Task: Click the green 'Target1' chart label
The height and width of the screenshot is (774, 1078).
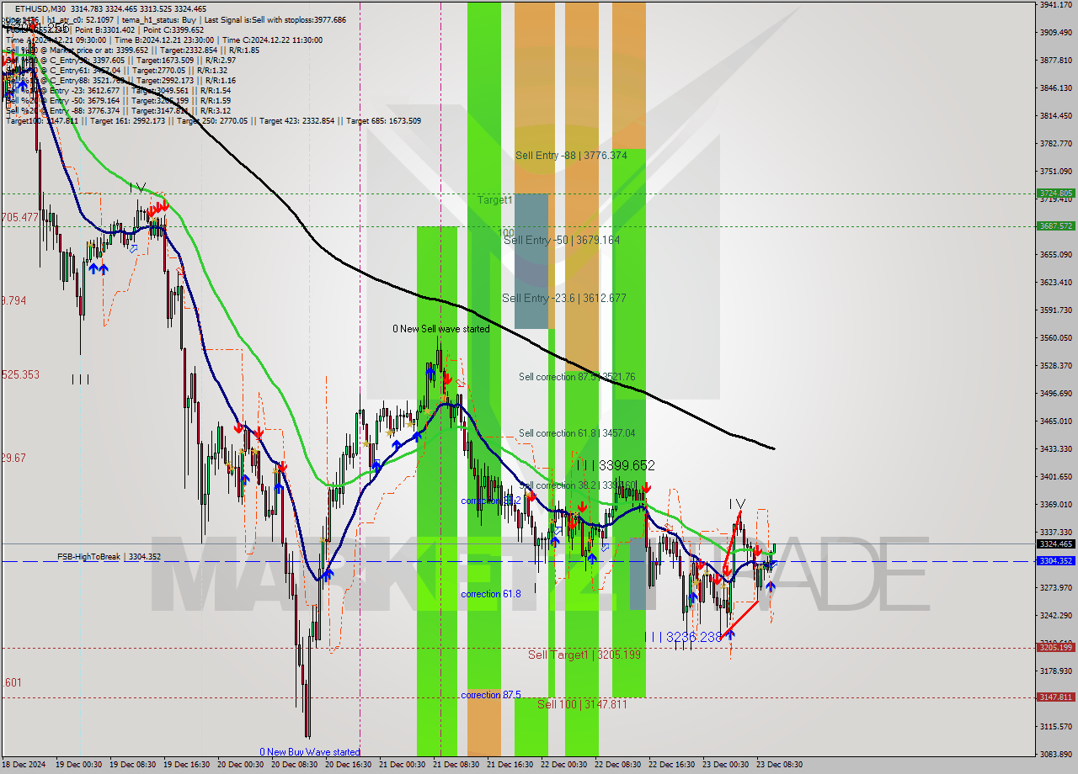Action: tap(494, 200)
